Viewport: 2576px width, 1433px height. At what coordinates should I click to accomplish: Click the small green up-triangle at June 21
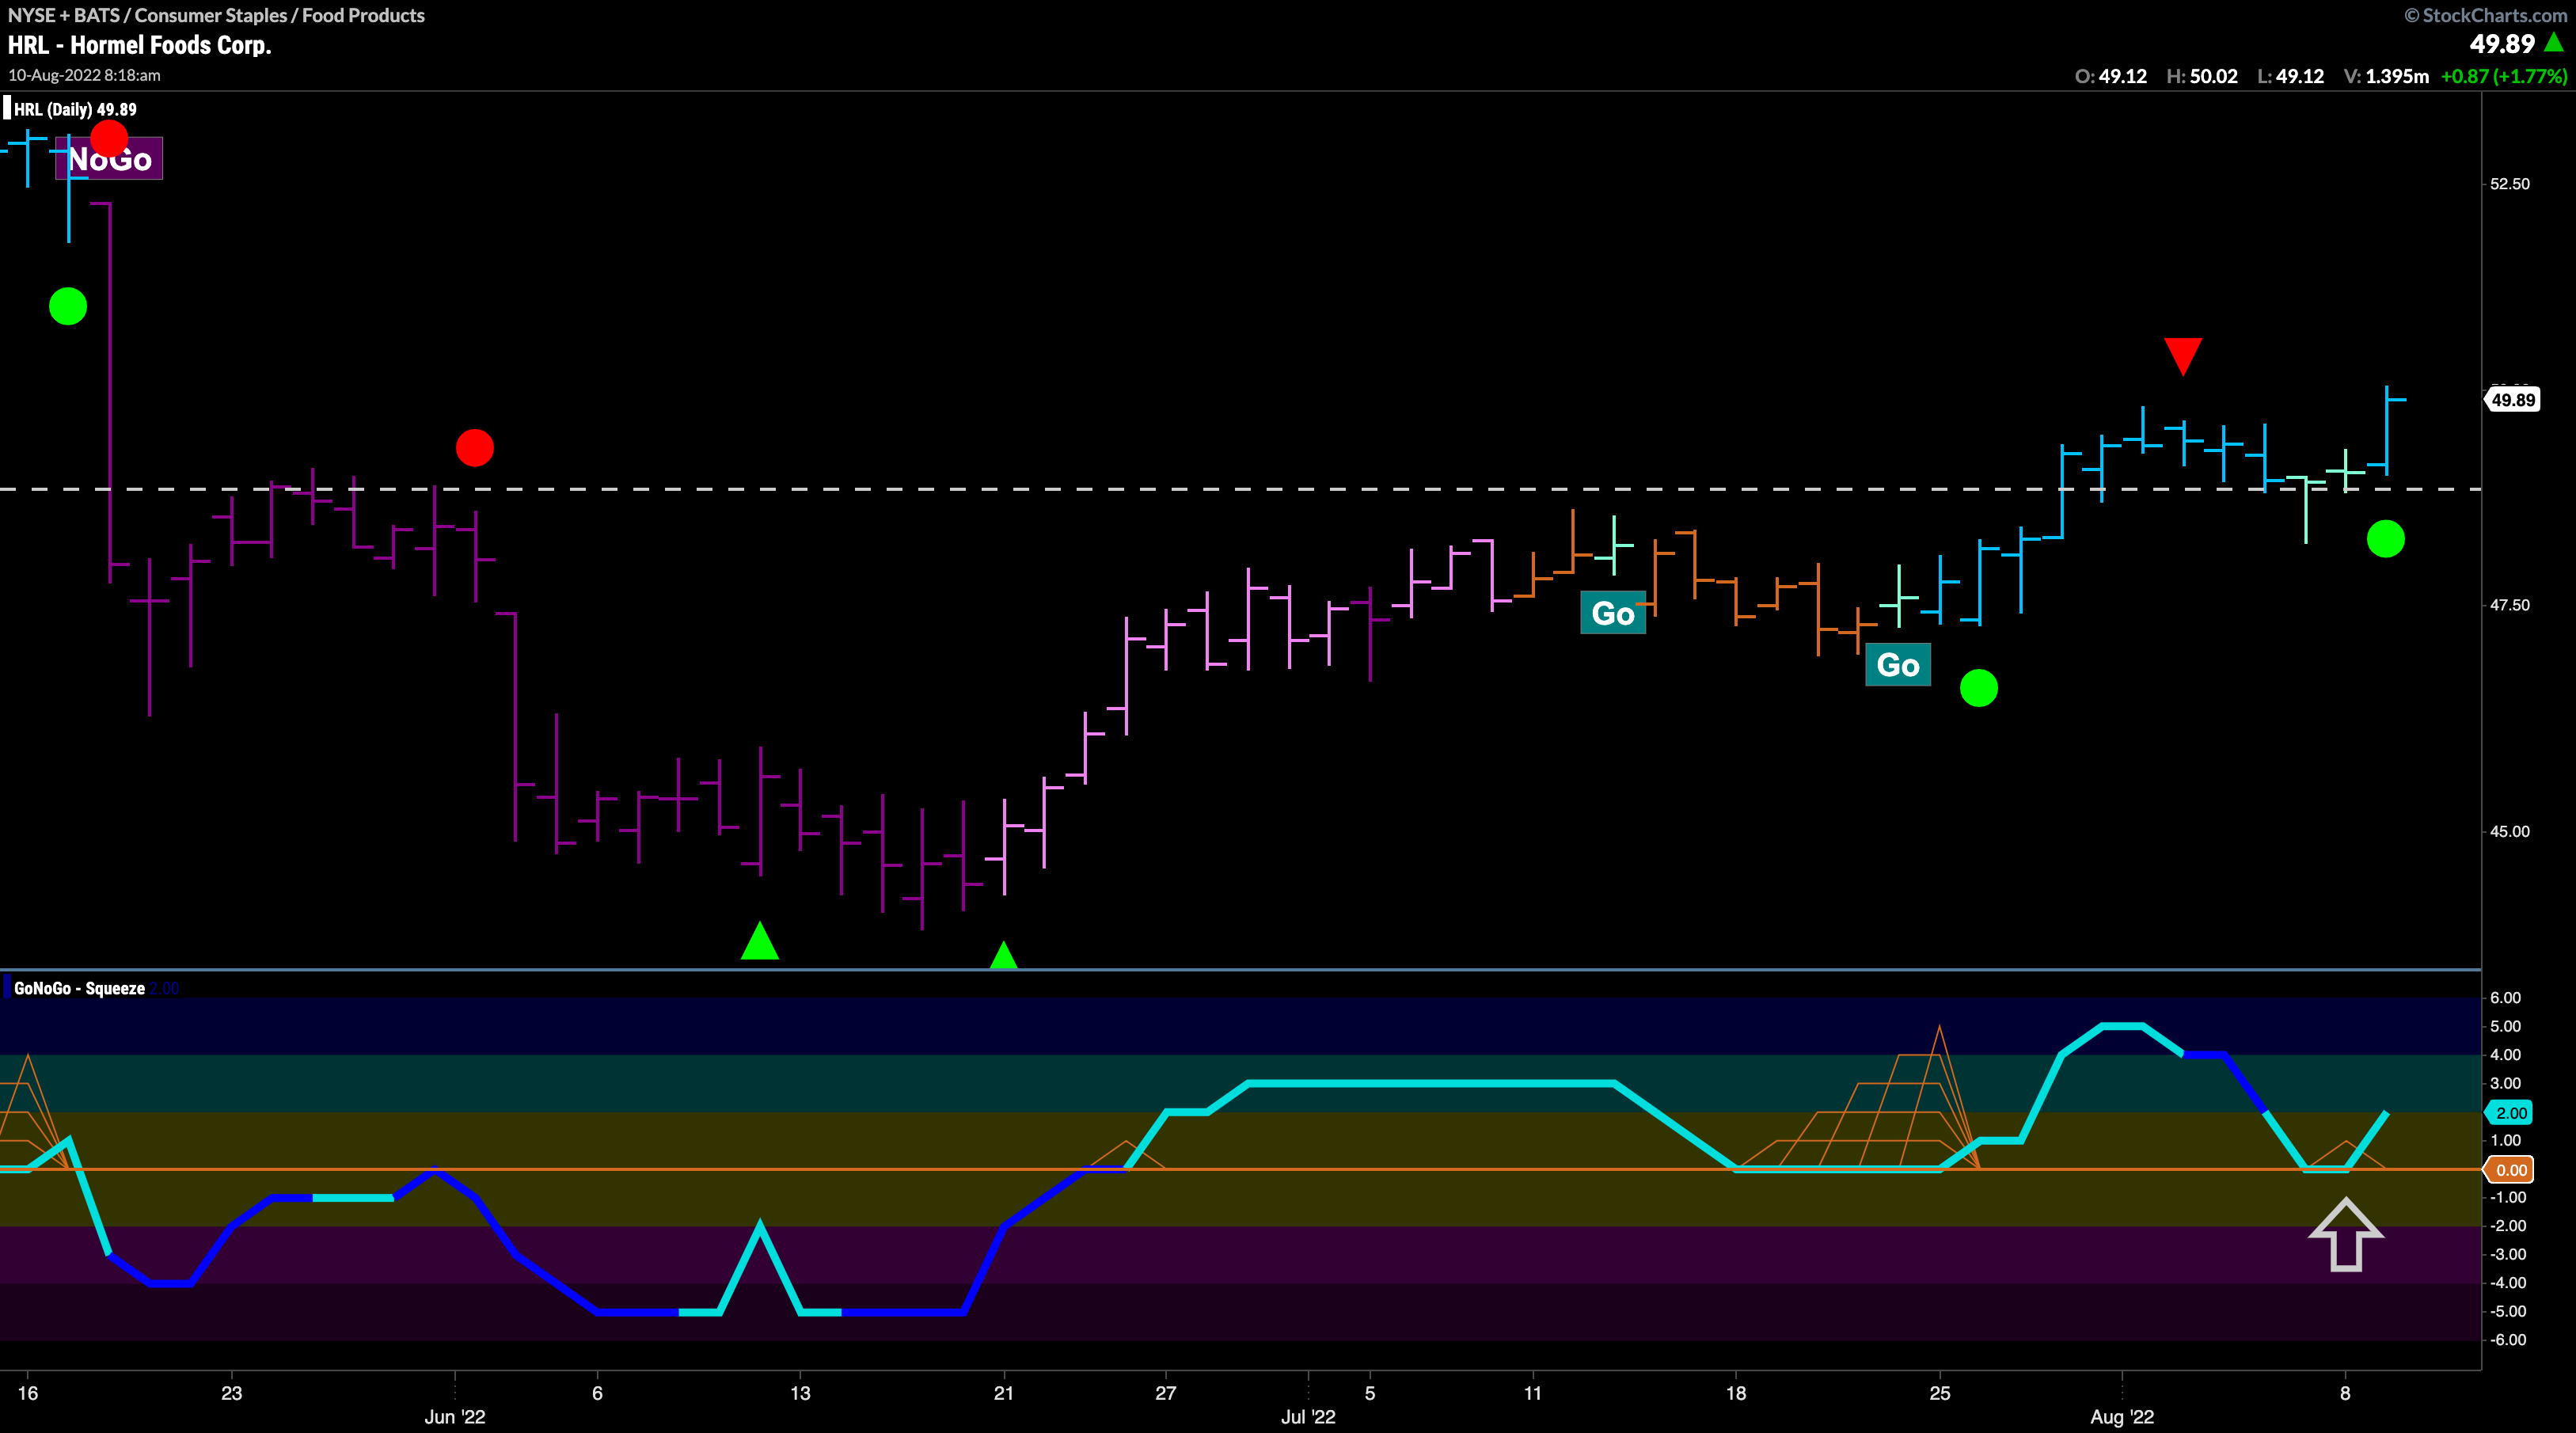pos(1003,955)
